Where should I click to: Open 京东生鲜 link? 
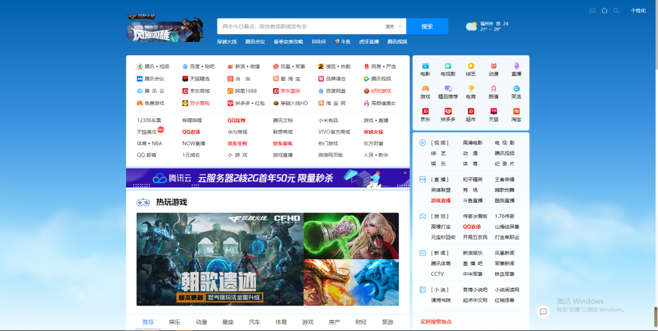(x=238, y=144)
